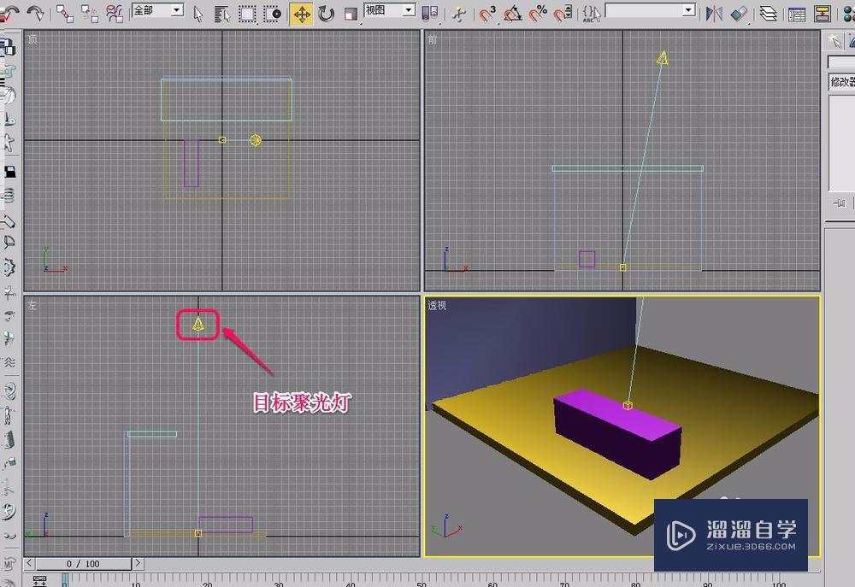Open the 全部 selection filter dropdown
The height and width of the screenshot is (587, 855).
158,10
